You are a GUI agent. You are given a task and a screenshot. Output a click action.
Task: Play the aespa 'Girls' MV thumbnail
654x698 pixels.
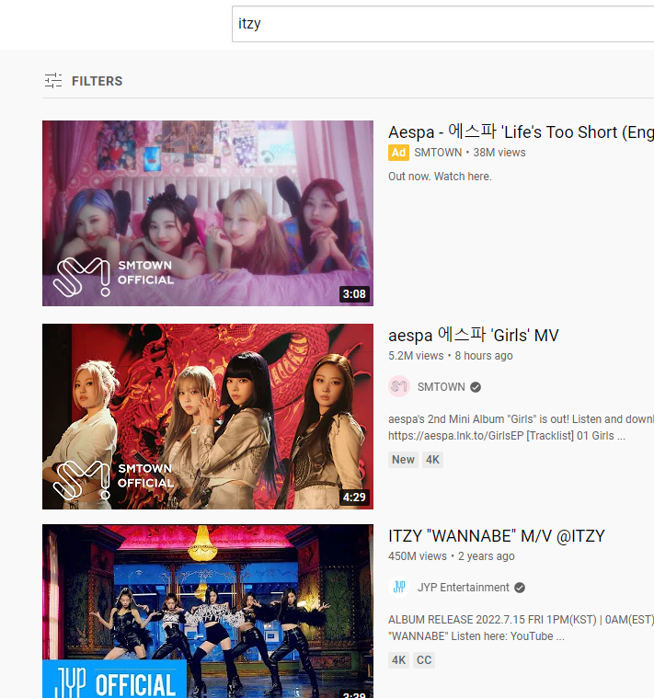coord(208,417)
